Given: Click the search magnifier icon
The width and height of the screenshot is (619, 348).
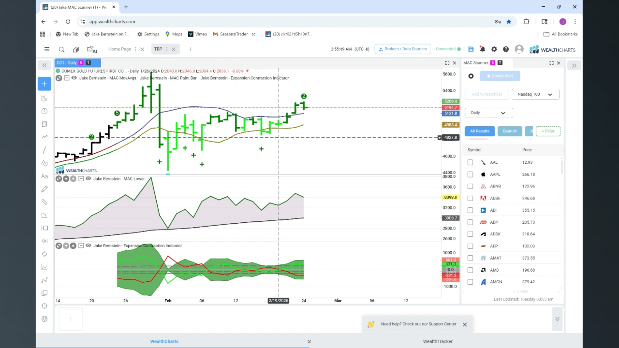Looking at the screenshot, I should point(62,50).
